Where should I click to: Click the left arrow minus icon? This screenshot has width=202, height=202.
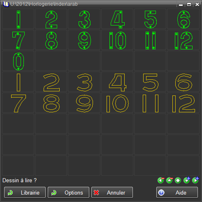[x=161, y=180]
